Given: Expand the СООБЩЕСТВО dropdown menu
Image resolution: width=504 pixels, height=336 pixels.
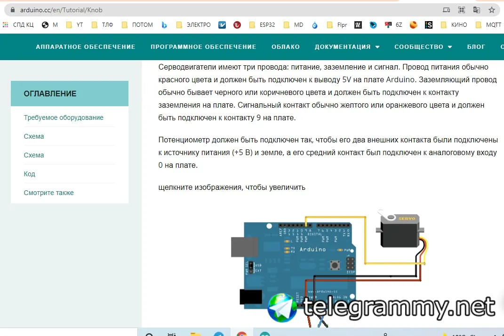Looking at the screenshot, I should click(x=423, y=47).
